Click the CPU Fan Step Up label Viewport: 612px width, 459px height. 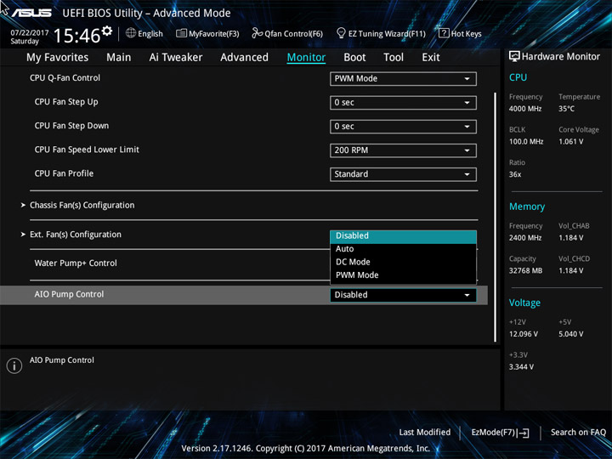[x=66, y=102]
